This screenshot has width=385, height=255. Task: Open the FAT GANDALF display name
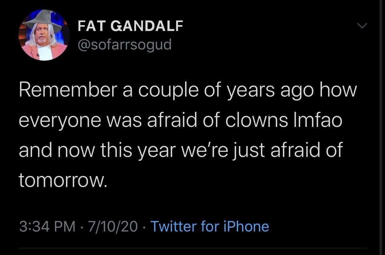(130, 26)
